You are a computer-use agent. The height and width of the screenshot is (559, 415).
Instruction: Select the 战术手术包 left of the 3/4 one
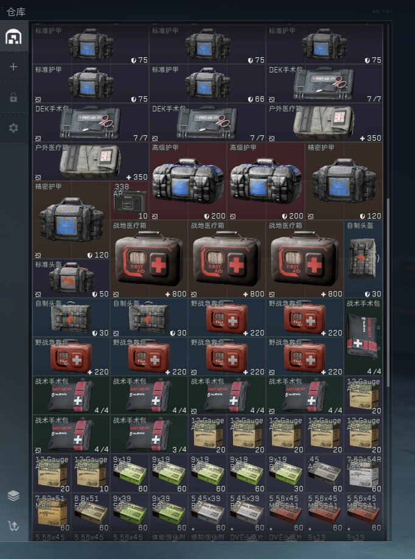point(71,434)
